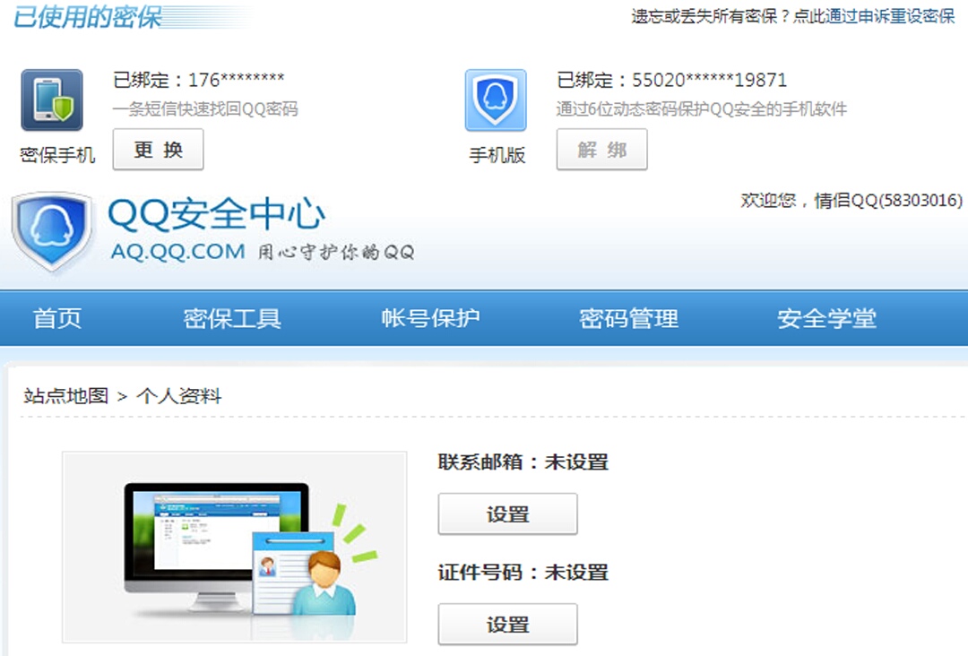
Task: Click the 手机版 label under icon
Action: (497, 155)
